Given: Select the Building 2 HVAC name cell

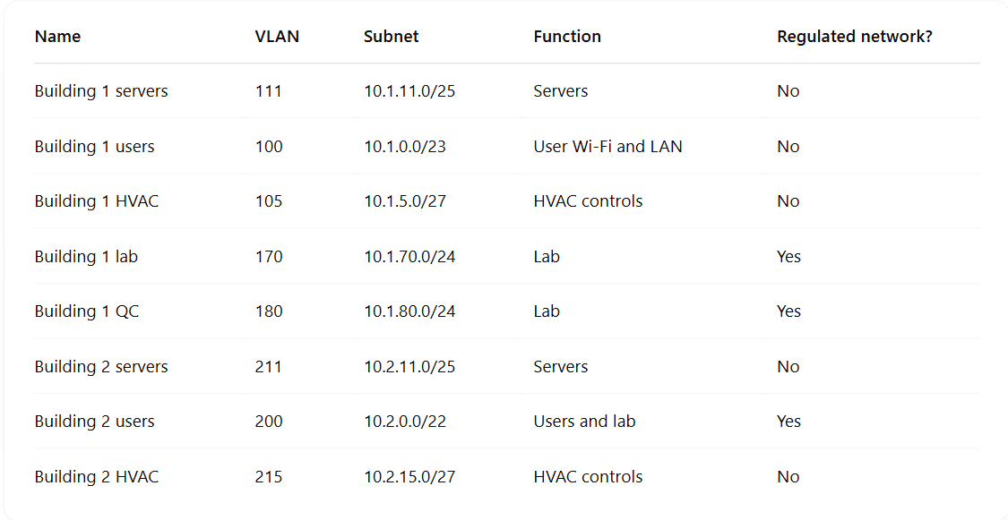Looking at the screenshot, I should (x=97, y=476).
